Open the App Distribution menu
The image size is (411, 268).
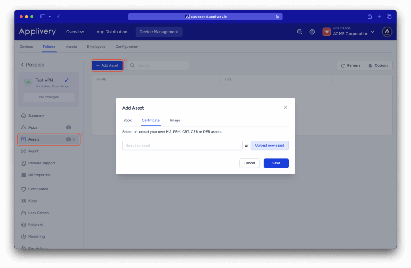112,32
